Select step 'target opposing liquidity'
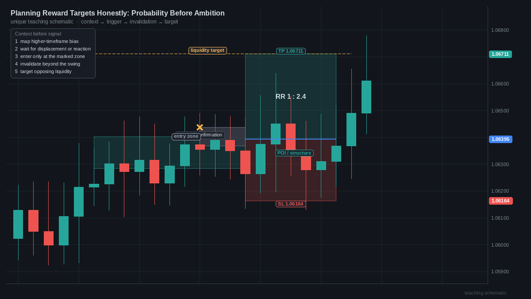This screenshot has width=531, height=299. pyautogui.click(x=43, y=71)
